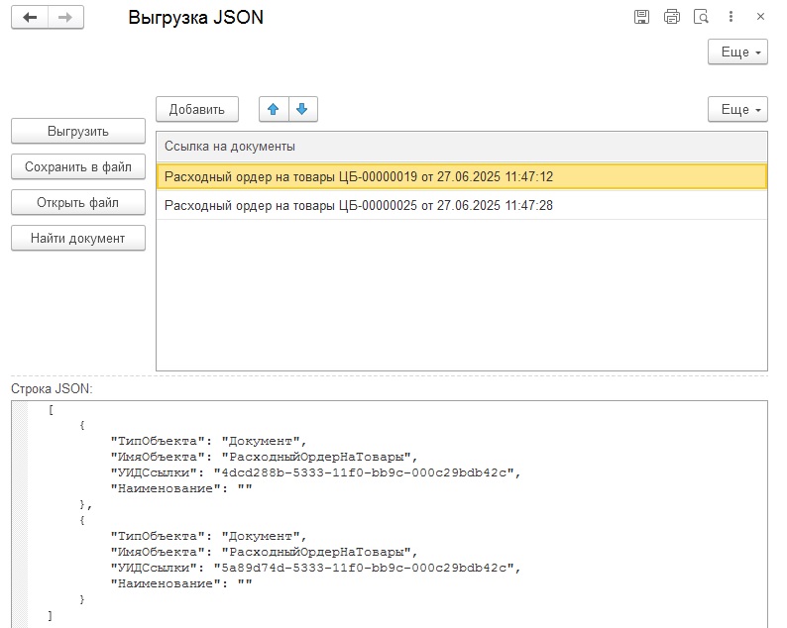Click Сохранить в файл button

78,167
